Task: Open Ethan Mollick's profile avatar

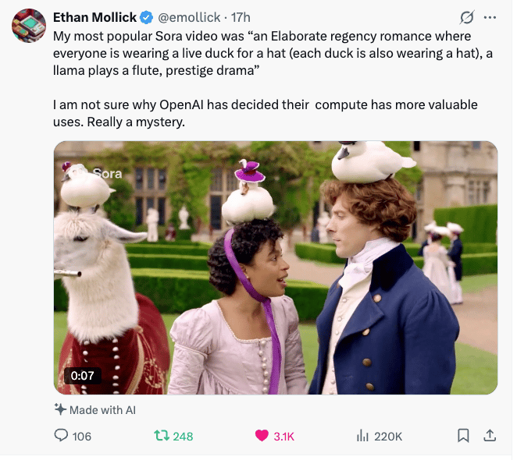Action: [29, 26]
